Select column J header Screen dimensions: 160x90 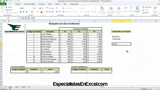(121, 21)
